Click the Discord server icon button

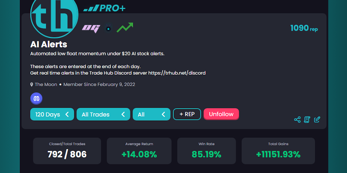click(36, 99)
